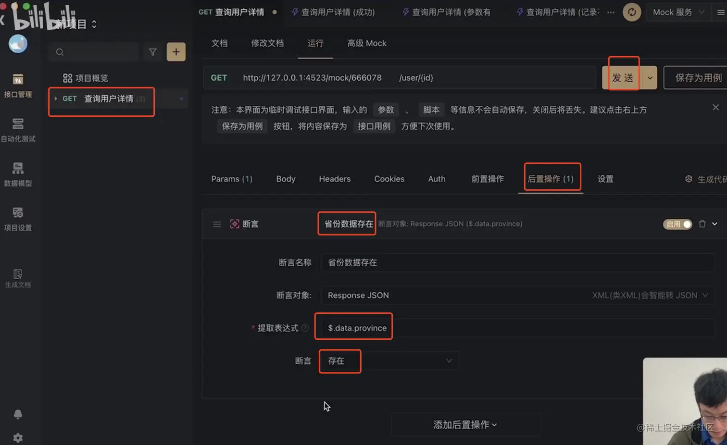This screenshot has width=727, height=445.
Task: Open the dropdown arrow beside 发送
Action: pos(650,78)
